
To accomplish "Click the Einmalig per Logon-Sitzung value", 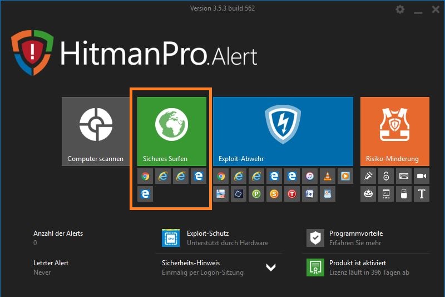I will (x=202, y=272).
